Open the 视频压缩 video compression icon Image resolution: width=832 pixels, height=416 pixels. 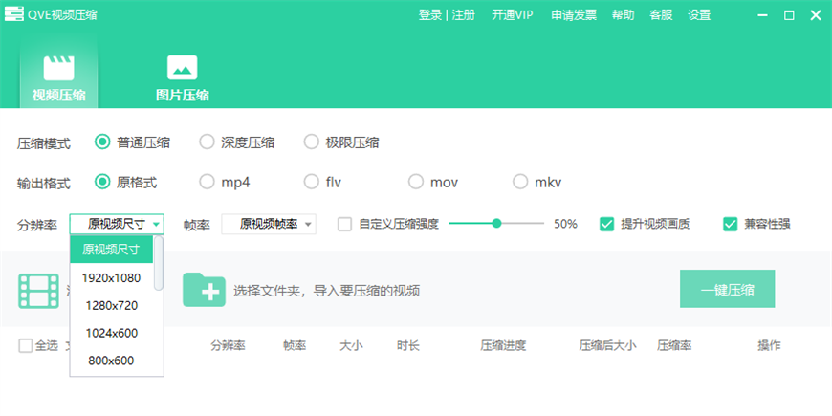point(58,68)
